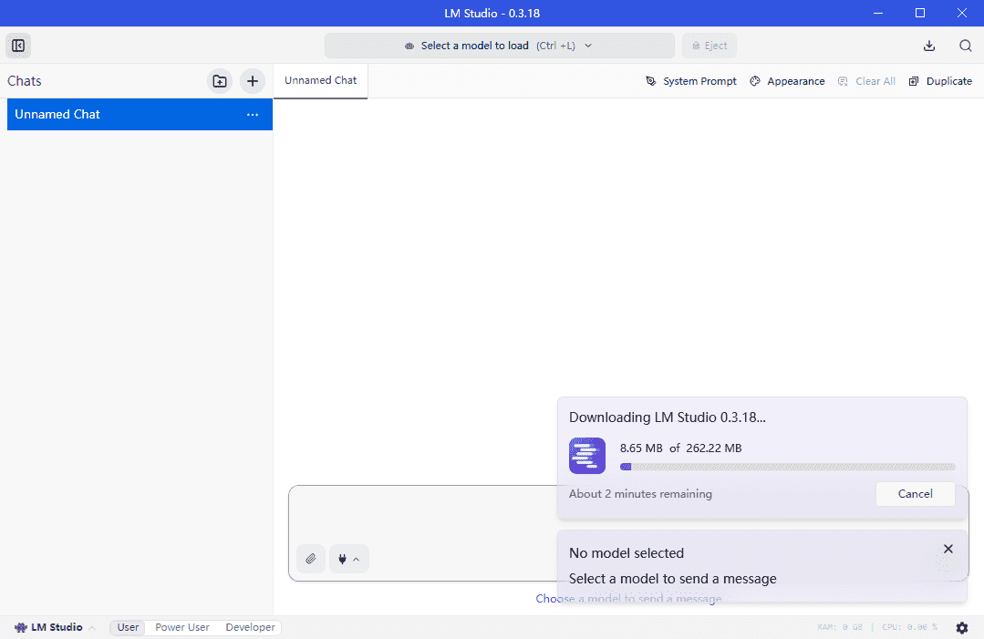Click the download progress bar

coord(787,467)
